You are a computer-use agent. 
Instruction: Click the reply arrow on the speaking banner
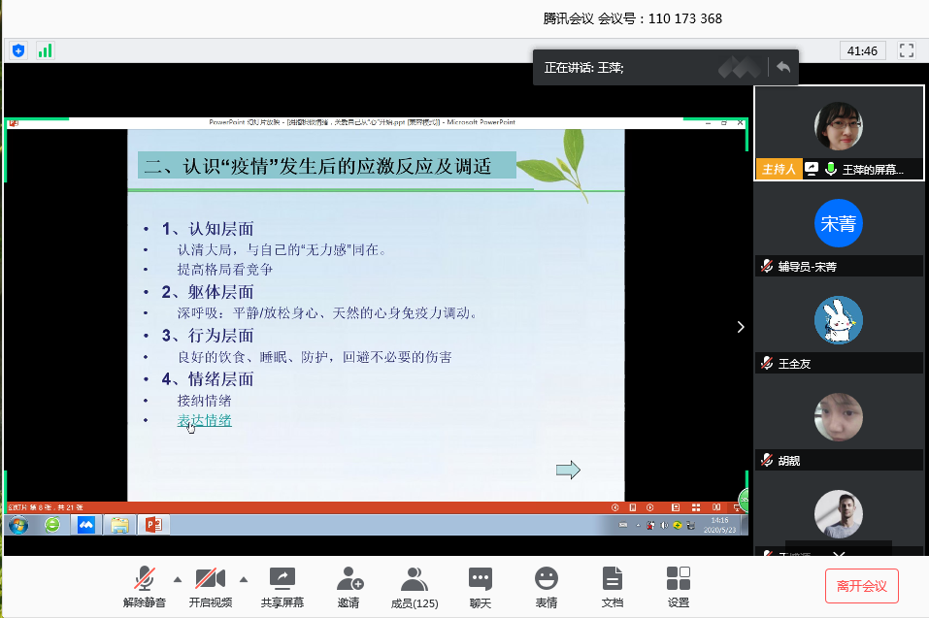point(782,67)
